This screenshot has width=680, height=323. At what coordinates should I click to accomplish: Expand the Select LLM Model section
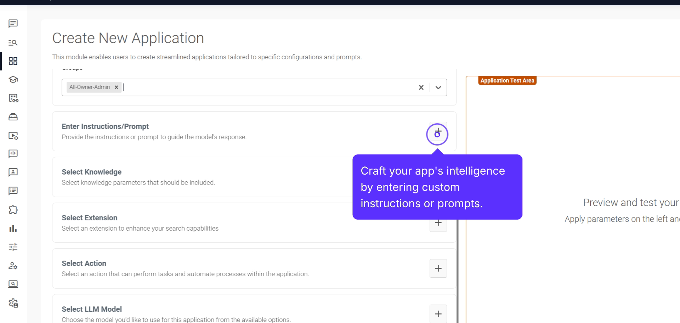click(x=438, y=314)
